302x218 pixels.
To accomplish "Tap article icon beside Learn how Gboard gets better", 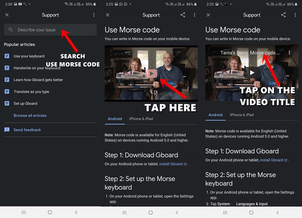I will pos(7,79).
